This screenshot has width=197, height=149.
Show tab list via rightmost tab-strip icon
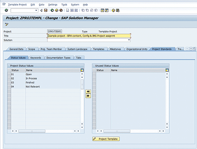194,49
